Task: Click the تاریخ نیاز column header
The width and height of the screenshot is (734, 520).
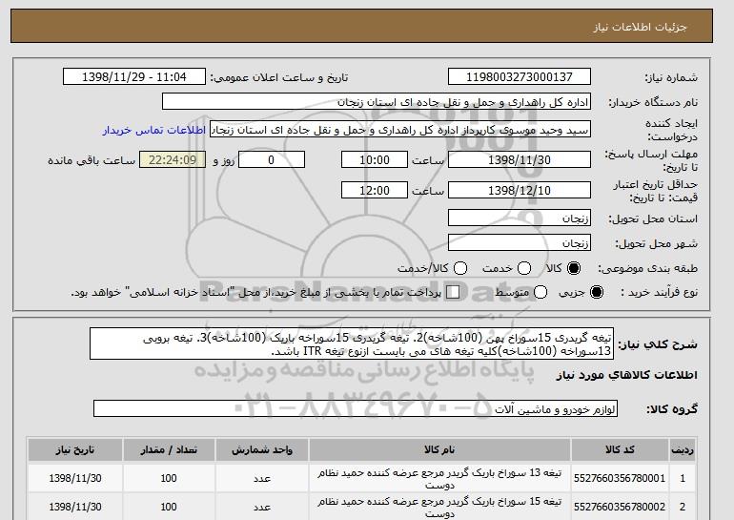Action: [x=75, y=449]
